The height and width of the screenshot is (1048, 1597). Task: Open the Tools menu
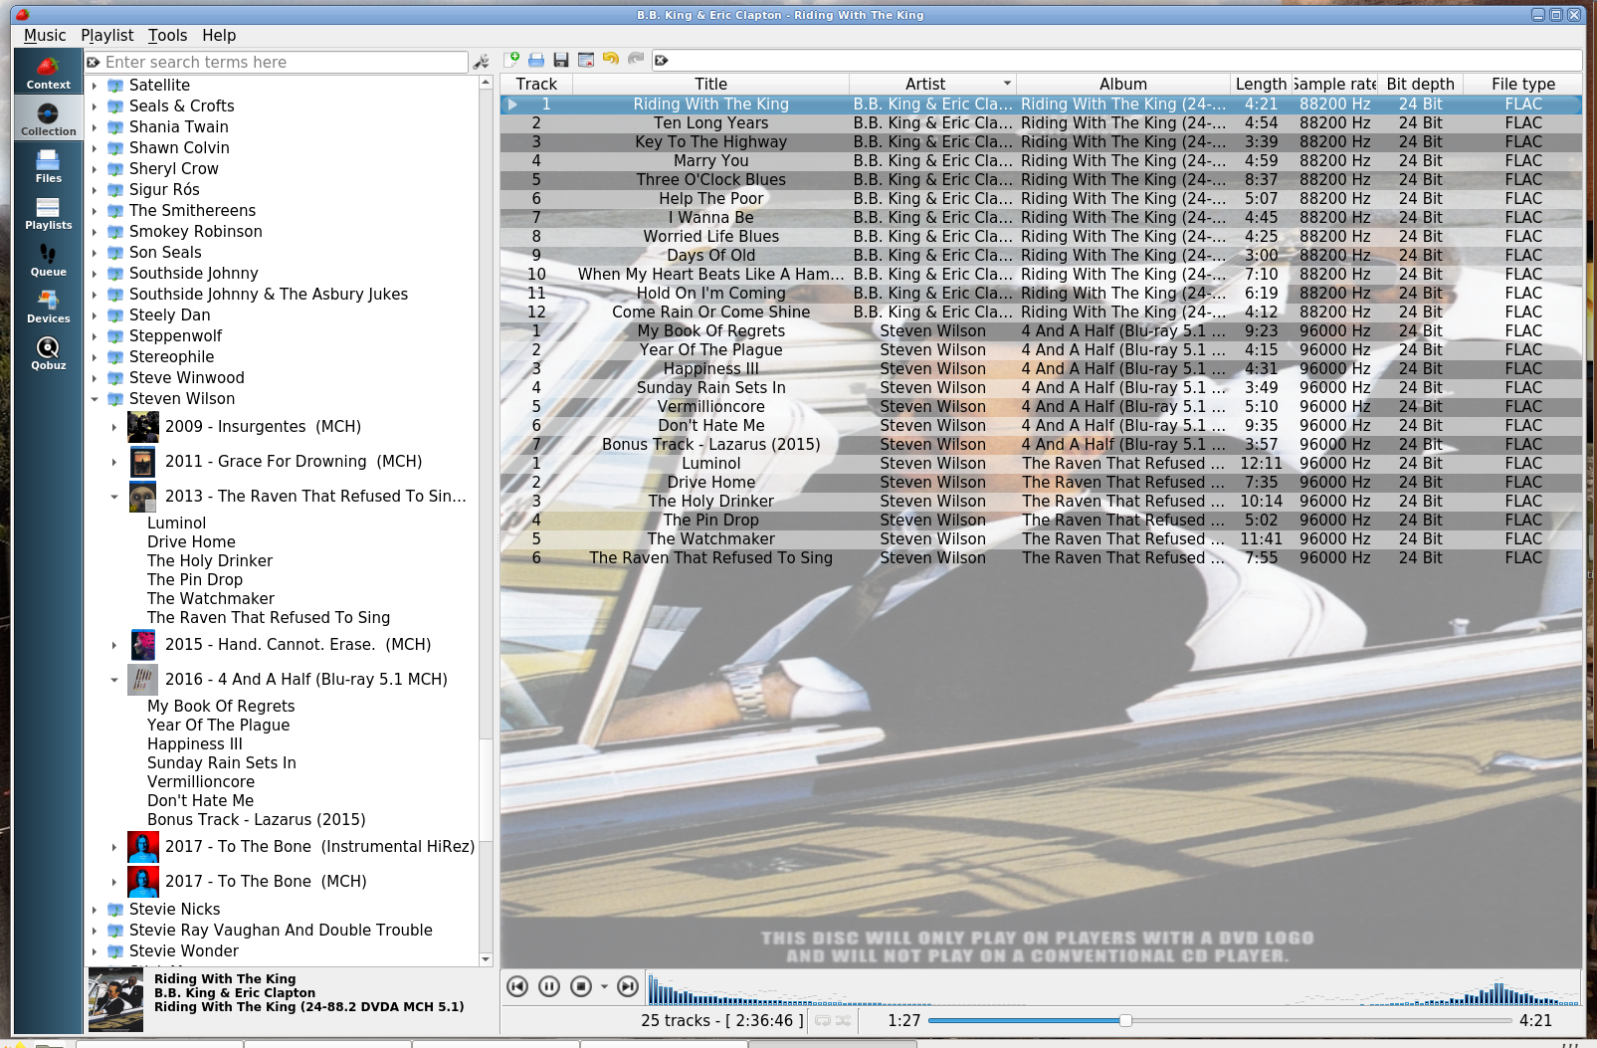pos(167,35)
